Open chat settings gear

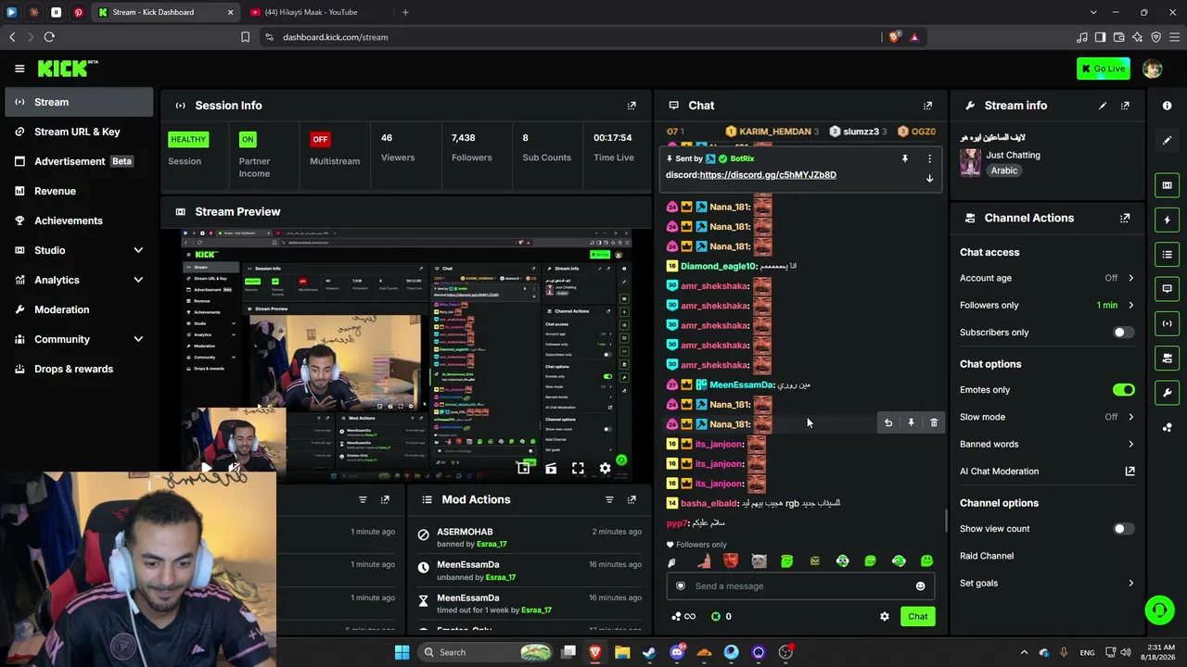click(885, 617)
